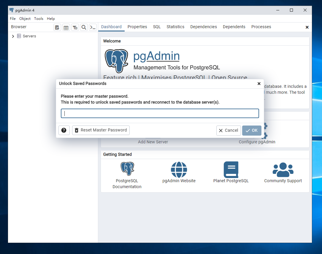This screenshot has width=322, height=254.
Task: Click the help question mark icon in dialog
Action: point(64,130)
